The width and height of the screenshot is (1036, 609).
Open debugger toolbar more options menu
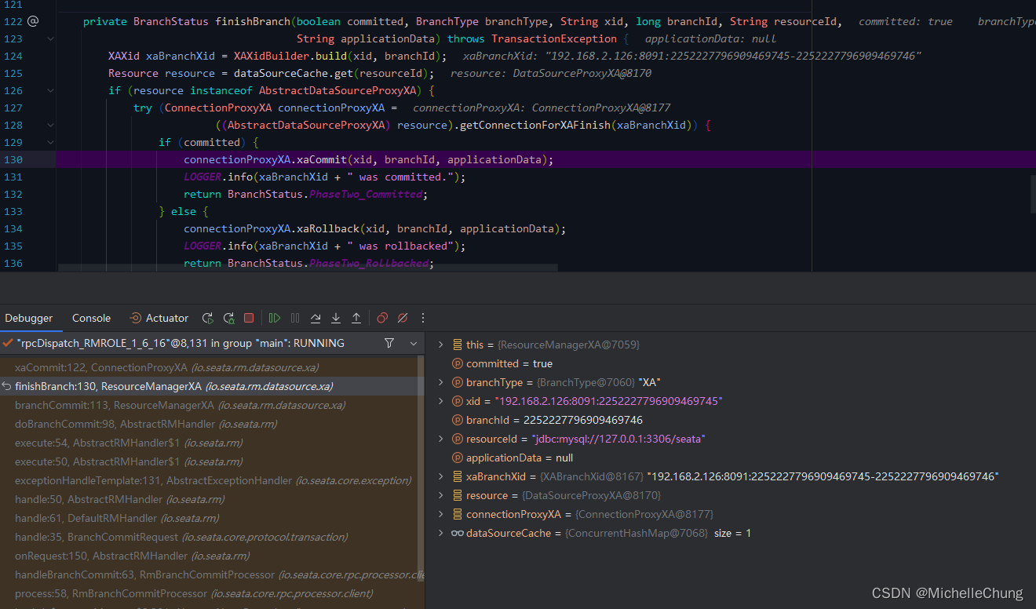423,318
